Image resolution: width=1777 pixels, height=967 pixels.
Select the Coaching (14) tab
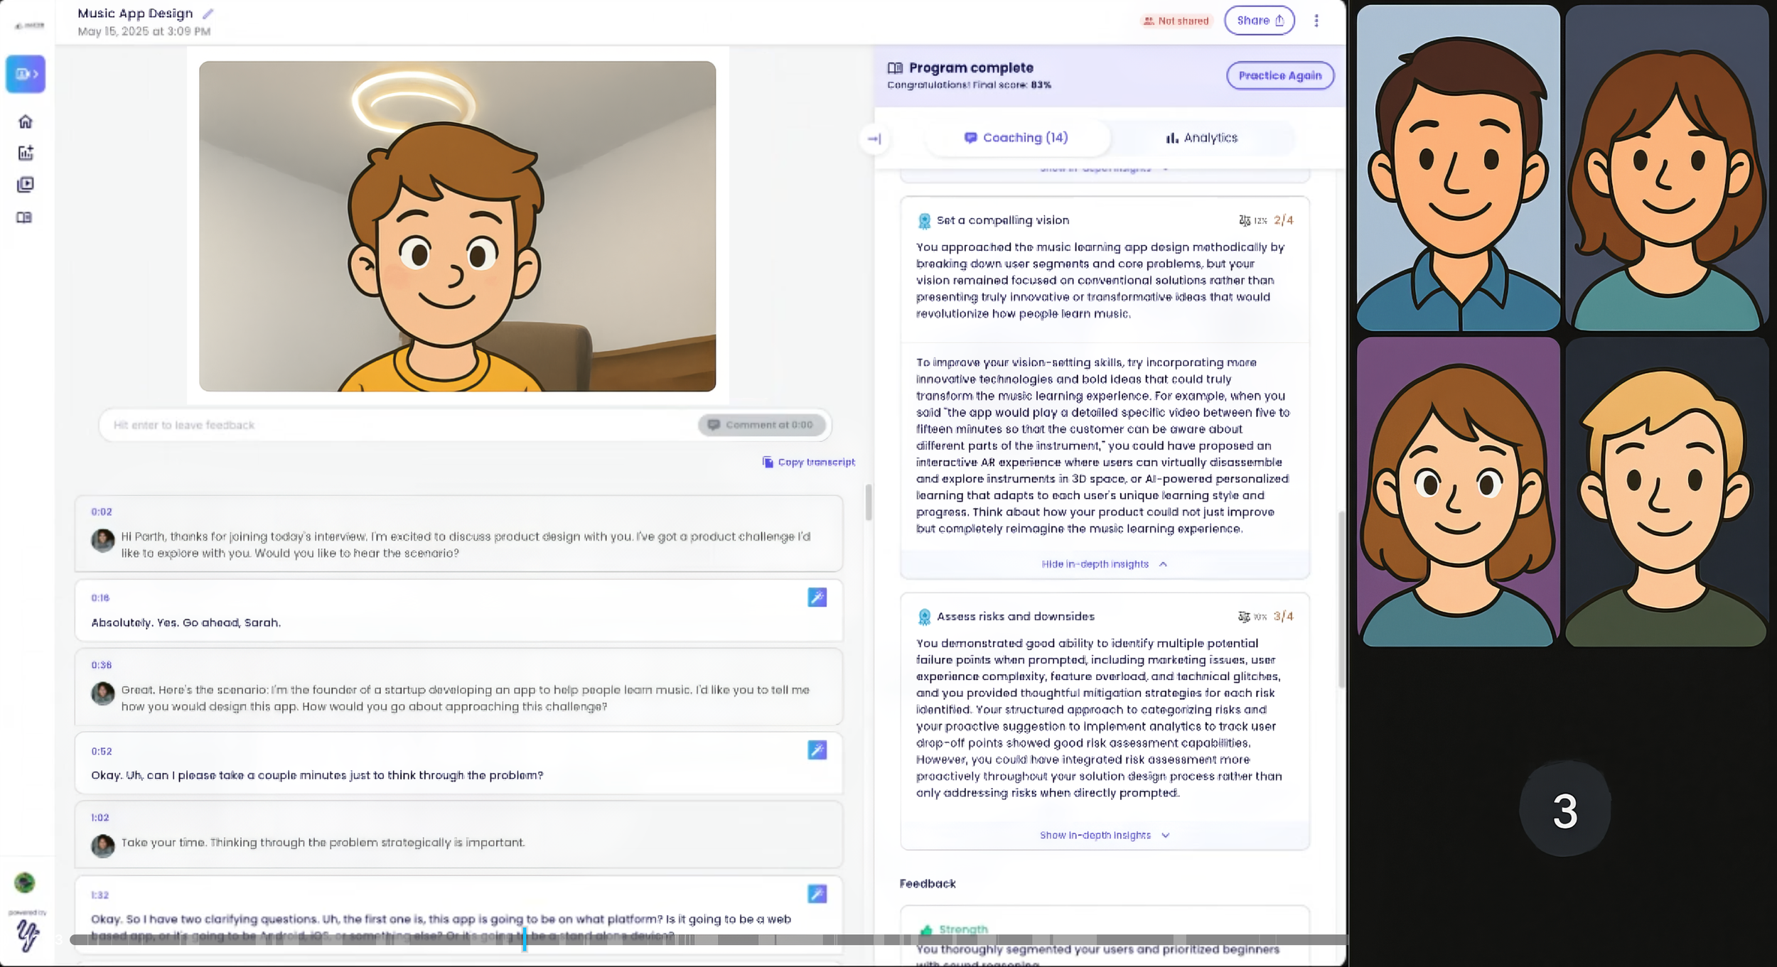pos(1016,138)
